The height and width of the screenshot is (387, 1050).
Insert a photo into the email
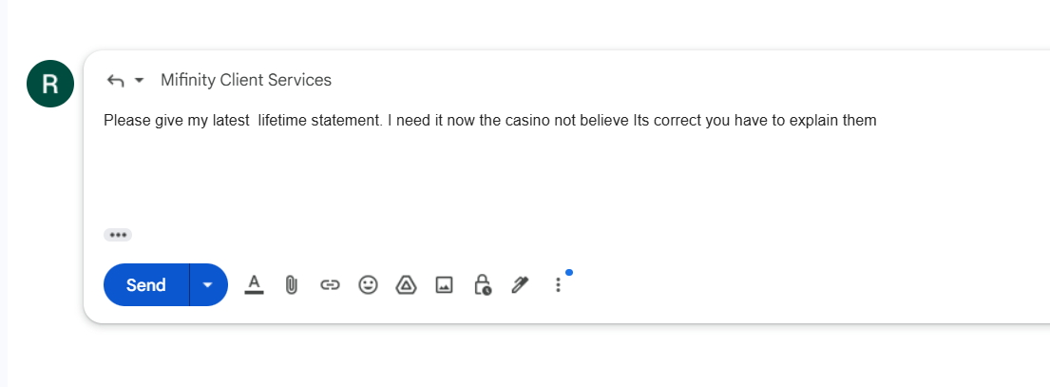click(444, 284)
